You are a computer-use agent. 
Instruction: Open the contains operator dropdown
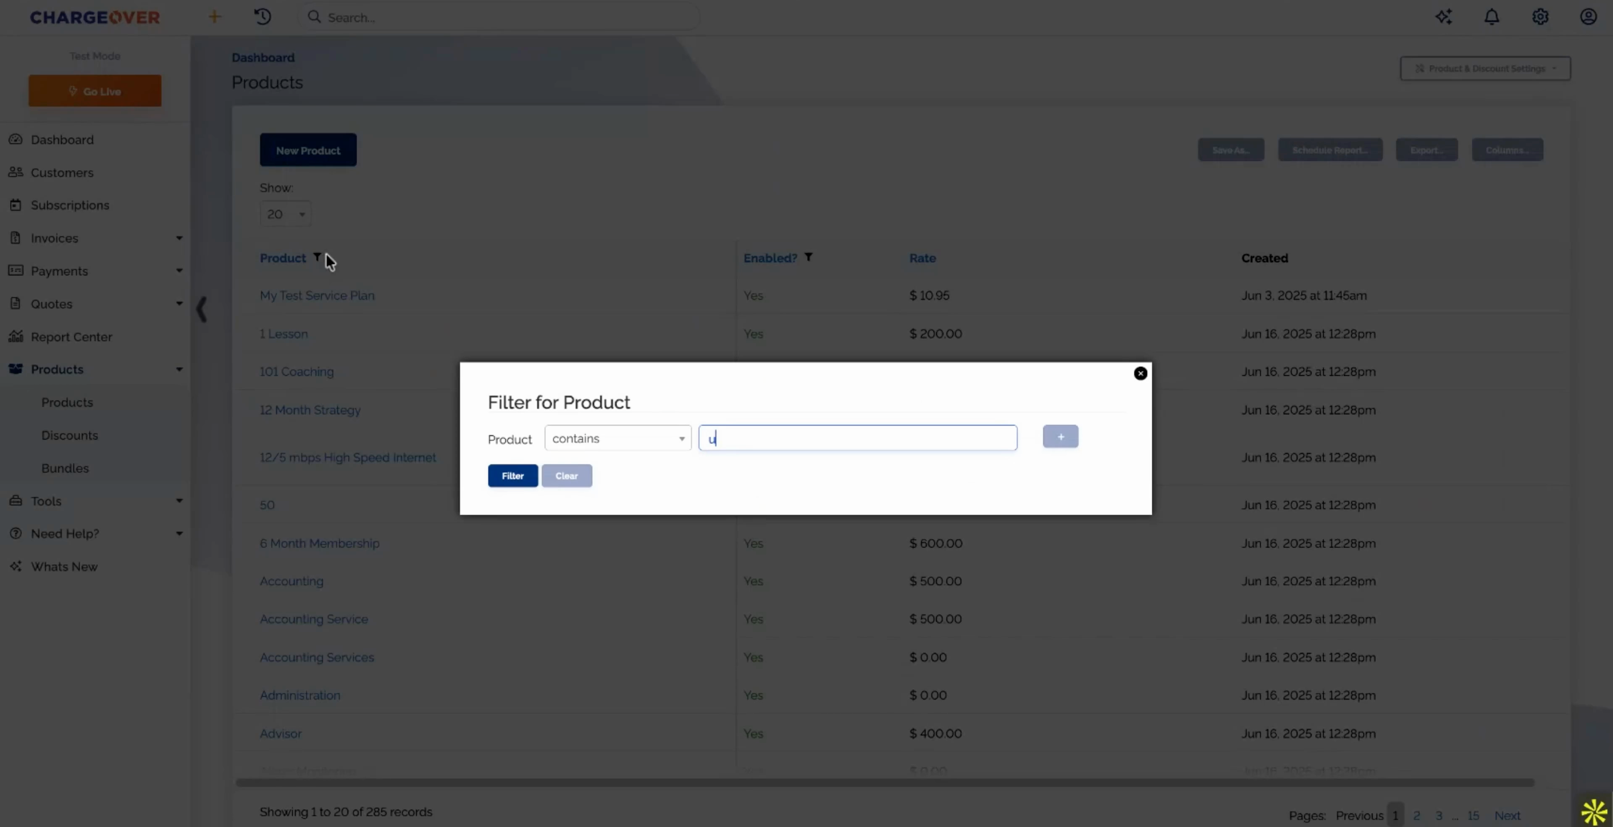pos(618,438)
